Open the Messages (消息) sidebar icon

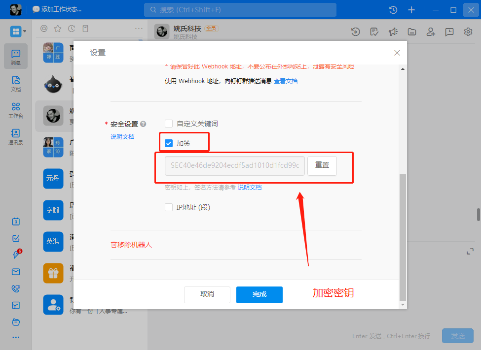16,56
